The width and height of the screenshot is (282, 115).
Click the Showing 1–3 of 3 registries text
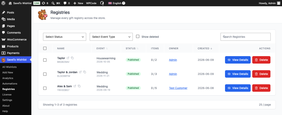pos(60,105)
